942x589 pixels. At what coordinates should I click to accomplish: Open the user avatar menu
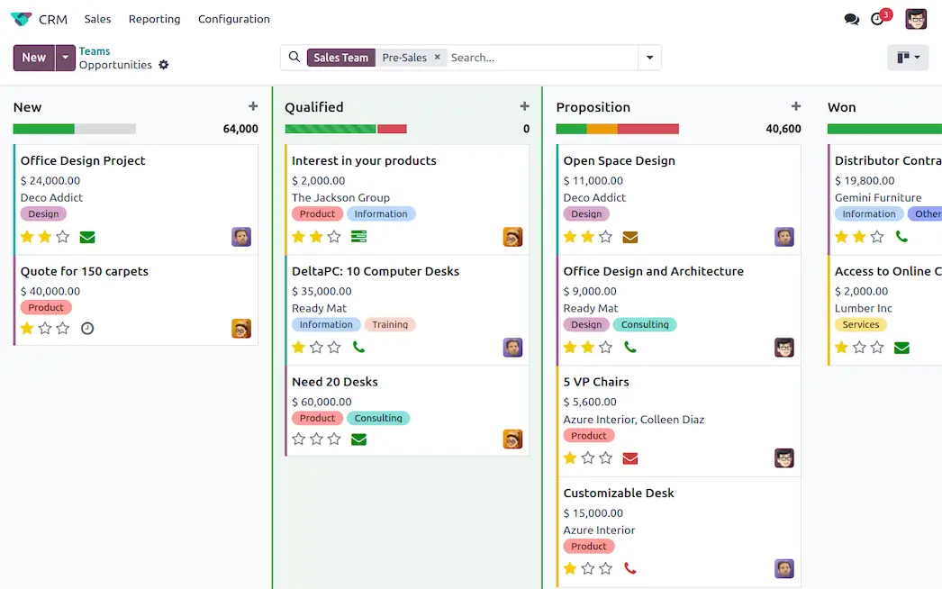tap(916, 18)
